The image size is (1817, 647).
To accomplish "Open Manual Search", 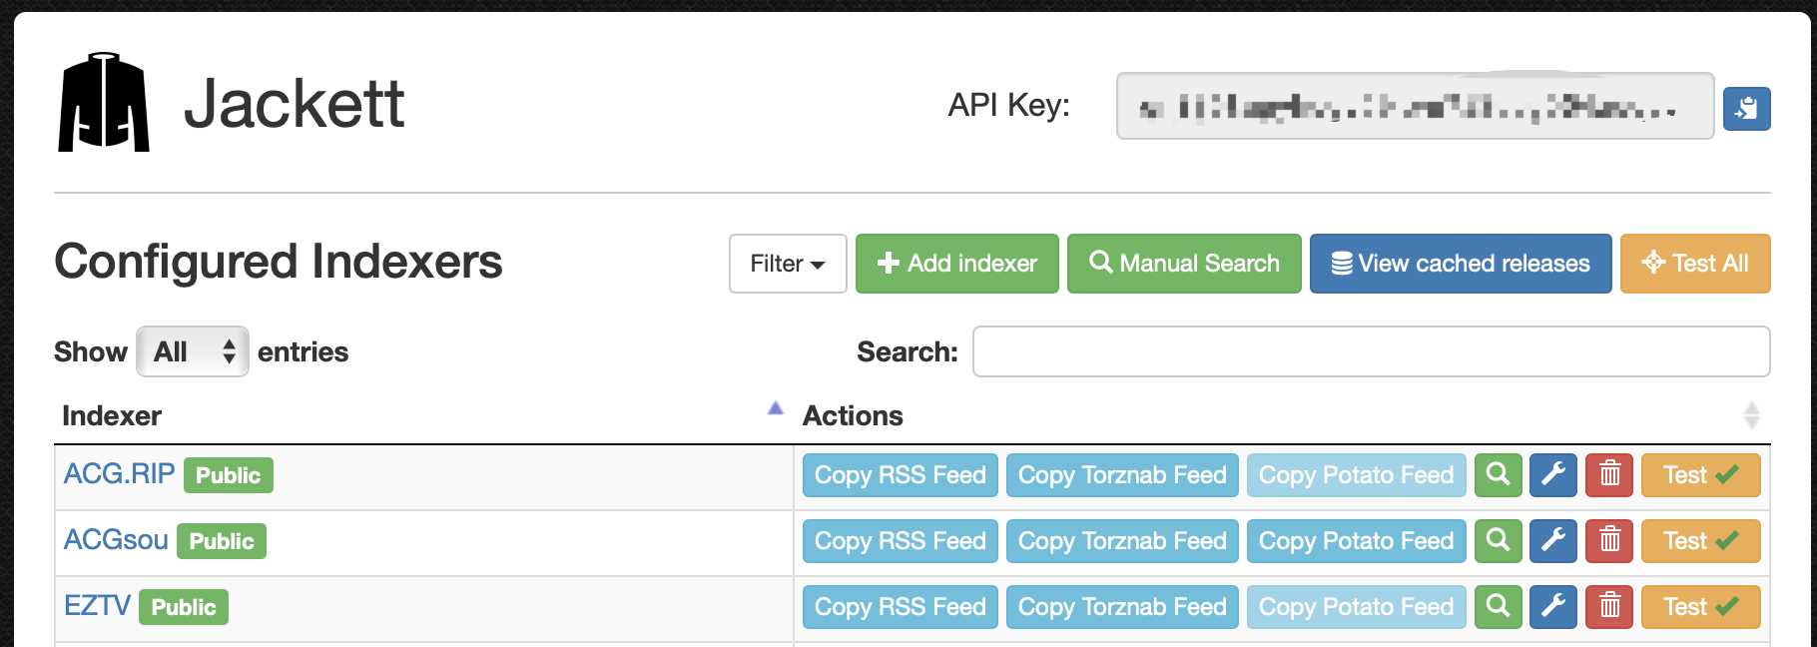I will (x=1184, y=264).
